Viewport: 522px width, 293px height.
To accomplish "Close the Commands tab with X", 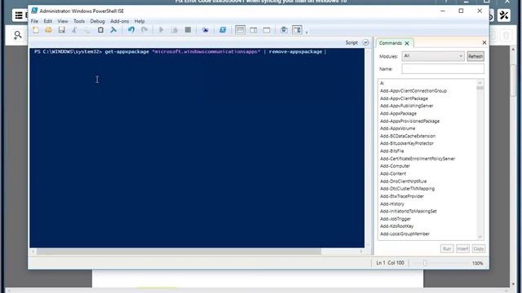I will (407, 43).
